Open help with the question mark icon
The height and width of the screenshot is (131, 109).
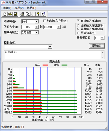pos(38,14)
